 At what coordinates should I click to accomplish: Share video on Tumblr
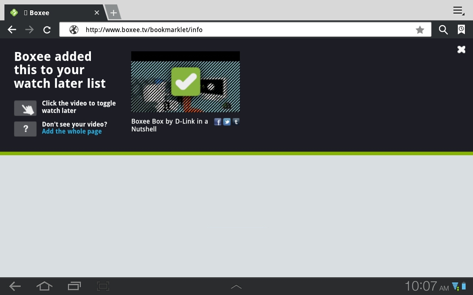[x=236, y=122]
